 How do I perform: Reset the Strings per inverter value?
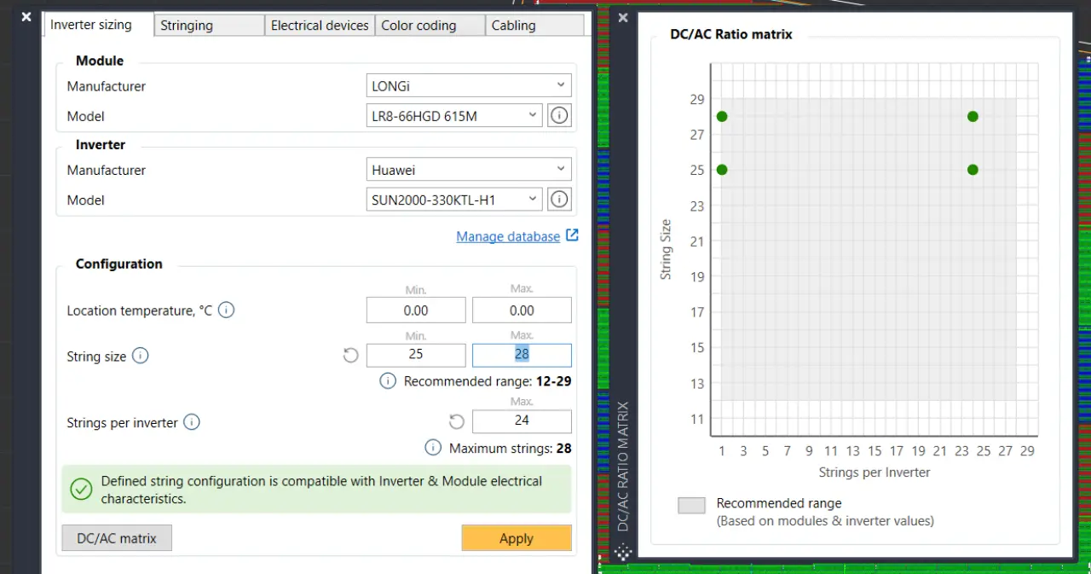point(457,422)
